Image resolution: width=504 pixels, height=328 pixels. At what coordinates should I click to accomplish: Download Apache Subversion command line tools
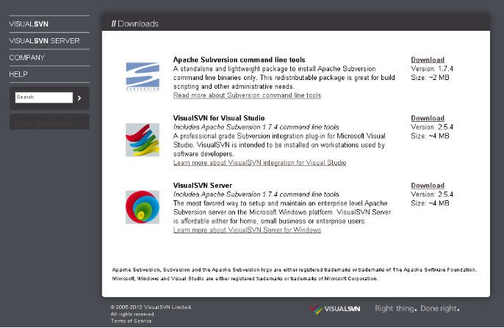click(x=427, y=60)
